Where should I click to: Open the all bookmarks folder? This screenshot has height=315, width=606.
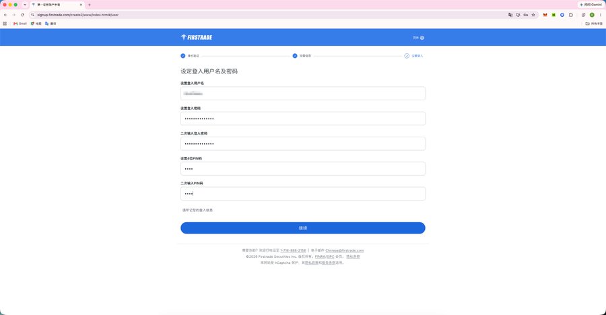[x=594, y=24]
